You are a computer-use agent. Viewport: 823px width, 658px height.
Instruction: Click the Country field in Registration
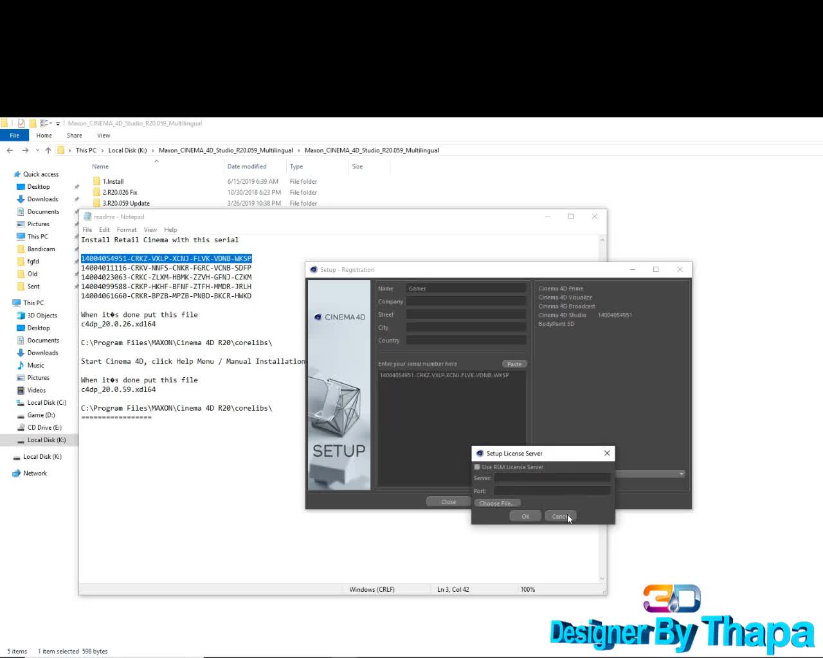[466, 340]
